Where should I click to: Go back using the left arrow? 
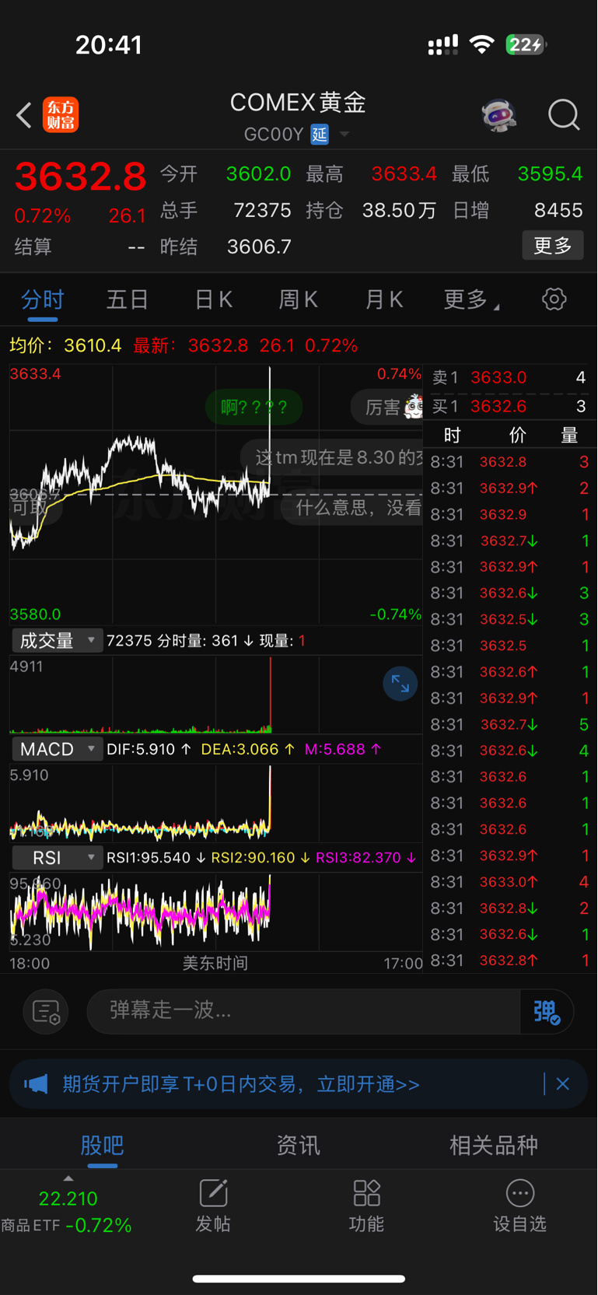[23, 116]
